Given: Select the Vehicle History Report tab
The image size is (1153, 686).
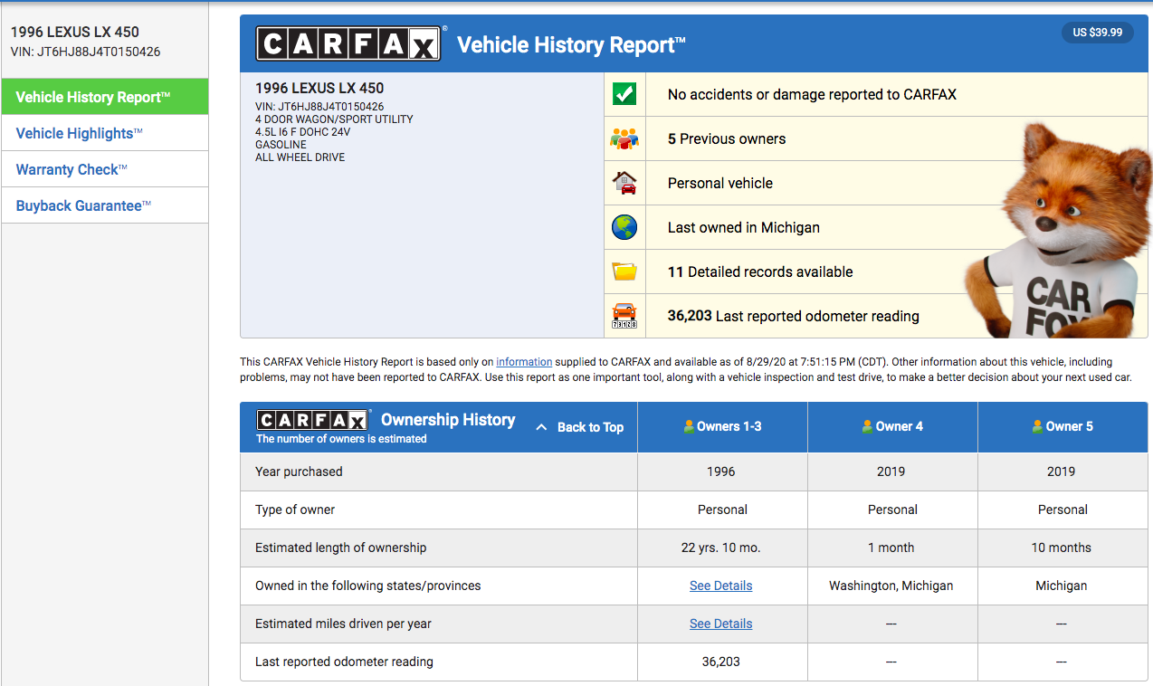Looking at the screenshot, I should [105, 97].
